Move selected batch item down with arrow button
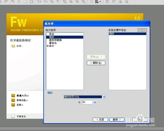The height and width of the screenshot is (131, 164). pyautogui.click(x=145, y=30)
